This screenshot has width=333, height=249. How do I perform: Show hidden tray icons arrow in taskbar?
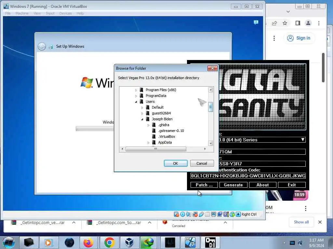point(284,243)
